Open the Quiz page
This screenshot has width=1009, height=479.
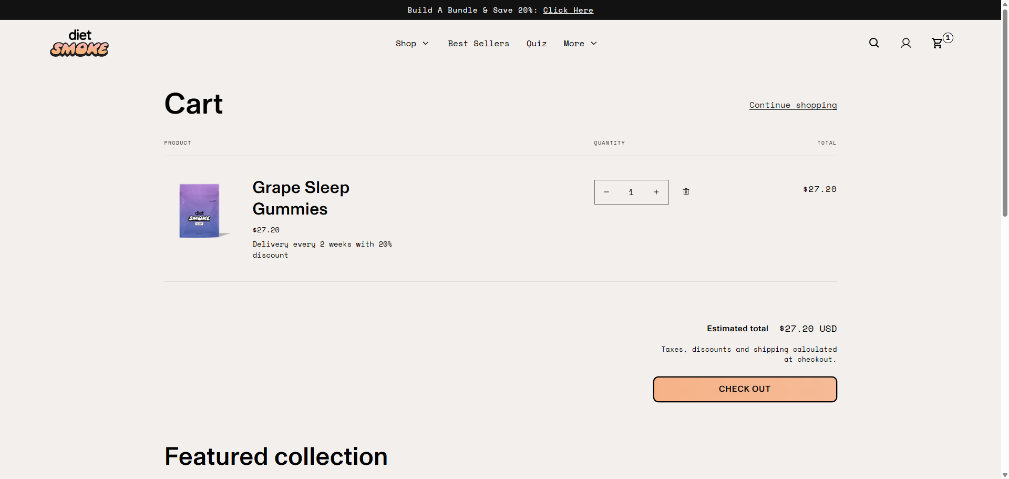tap(537, 44)
